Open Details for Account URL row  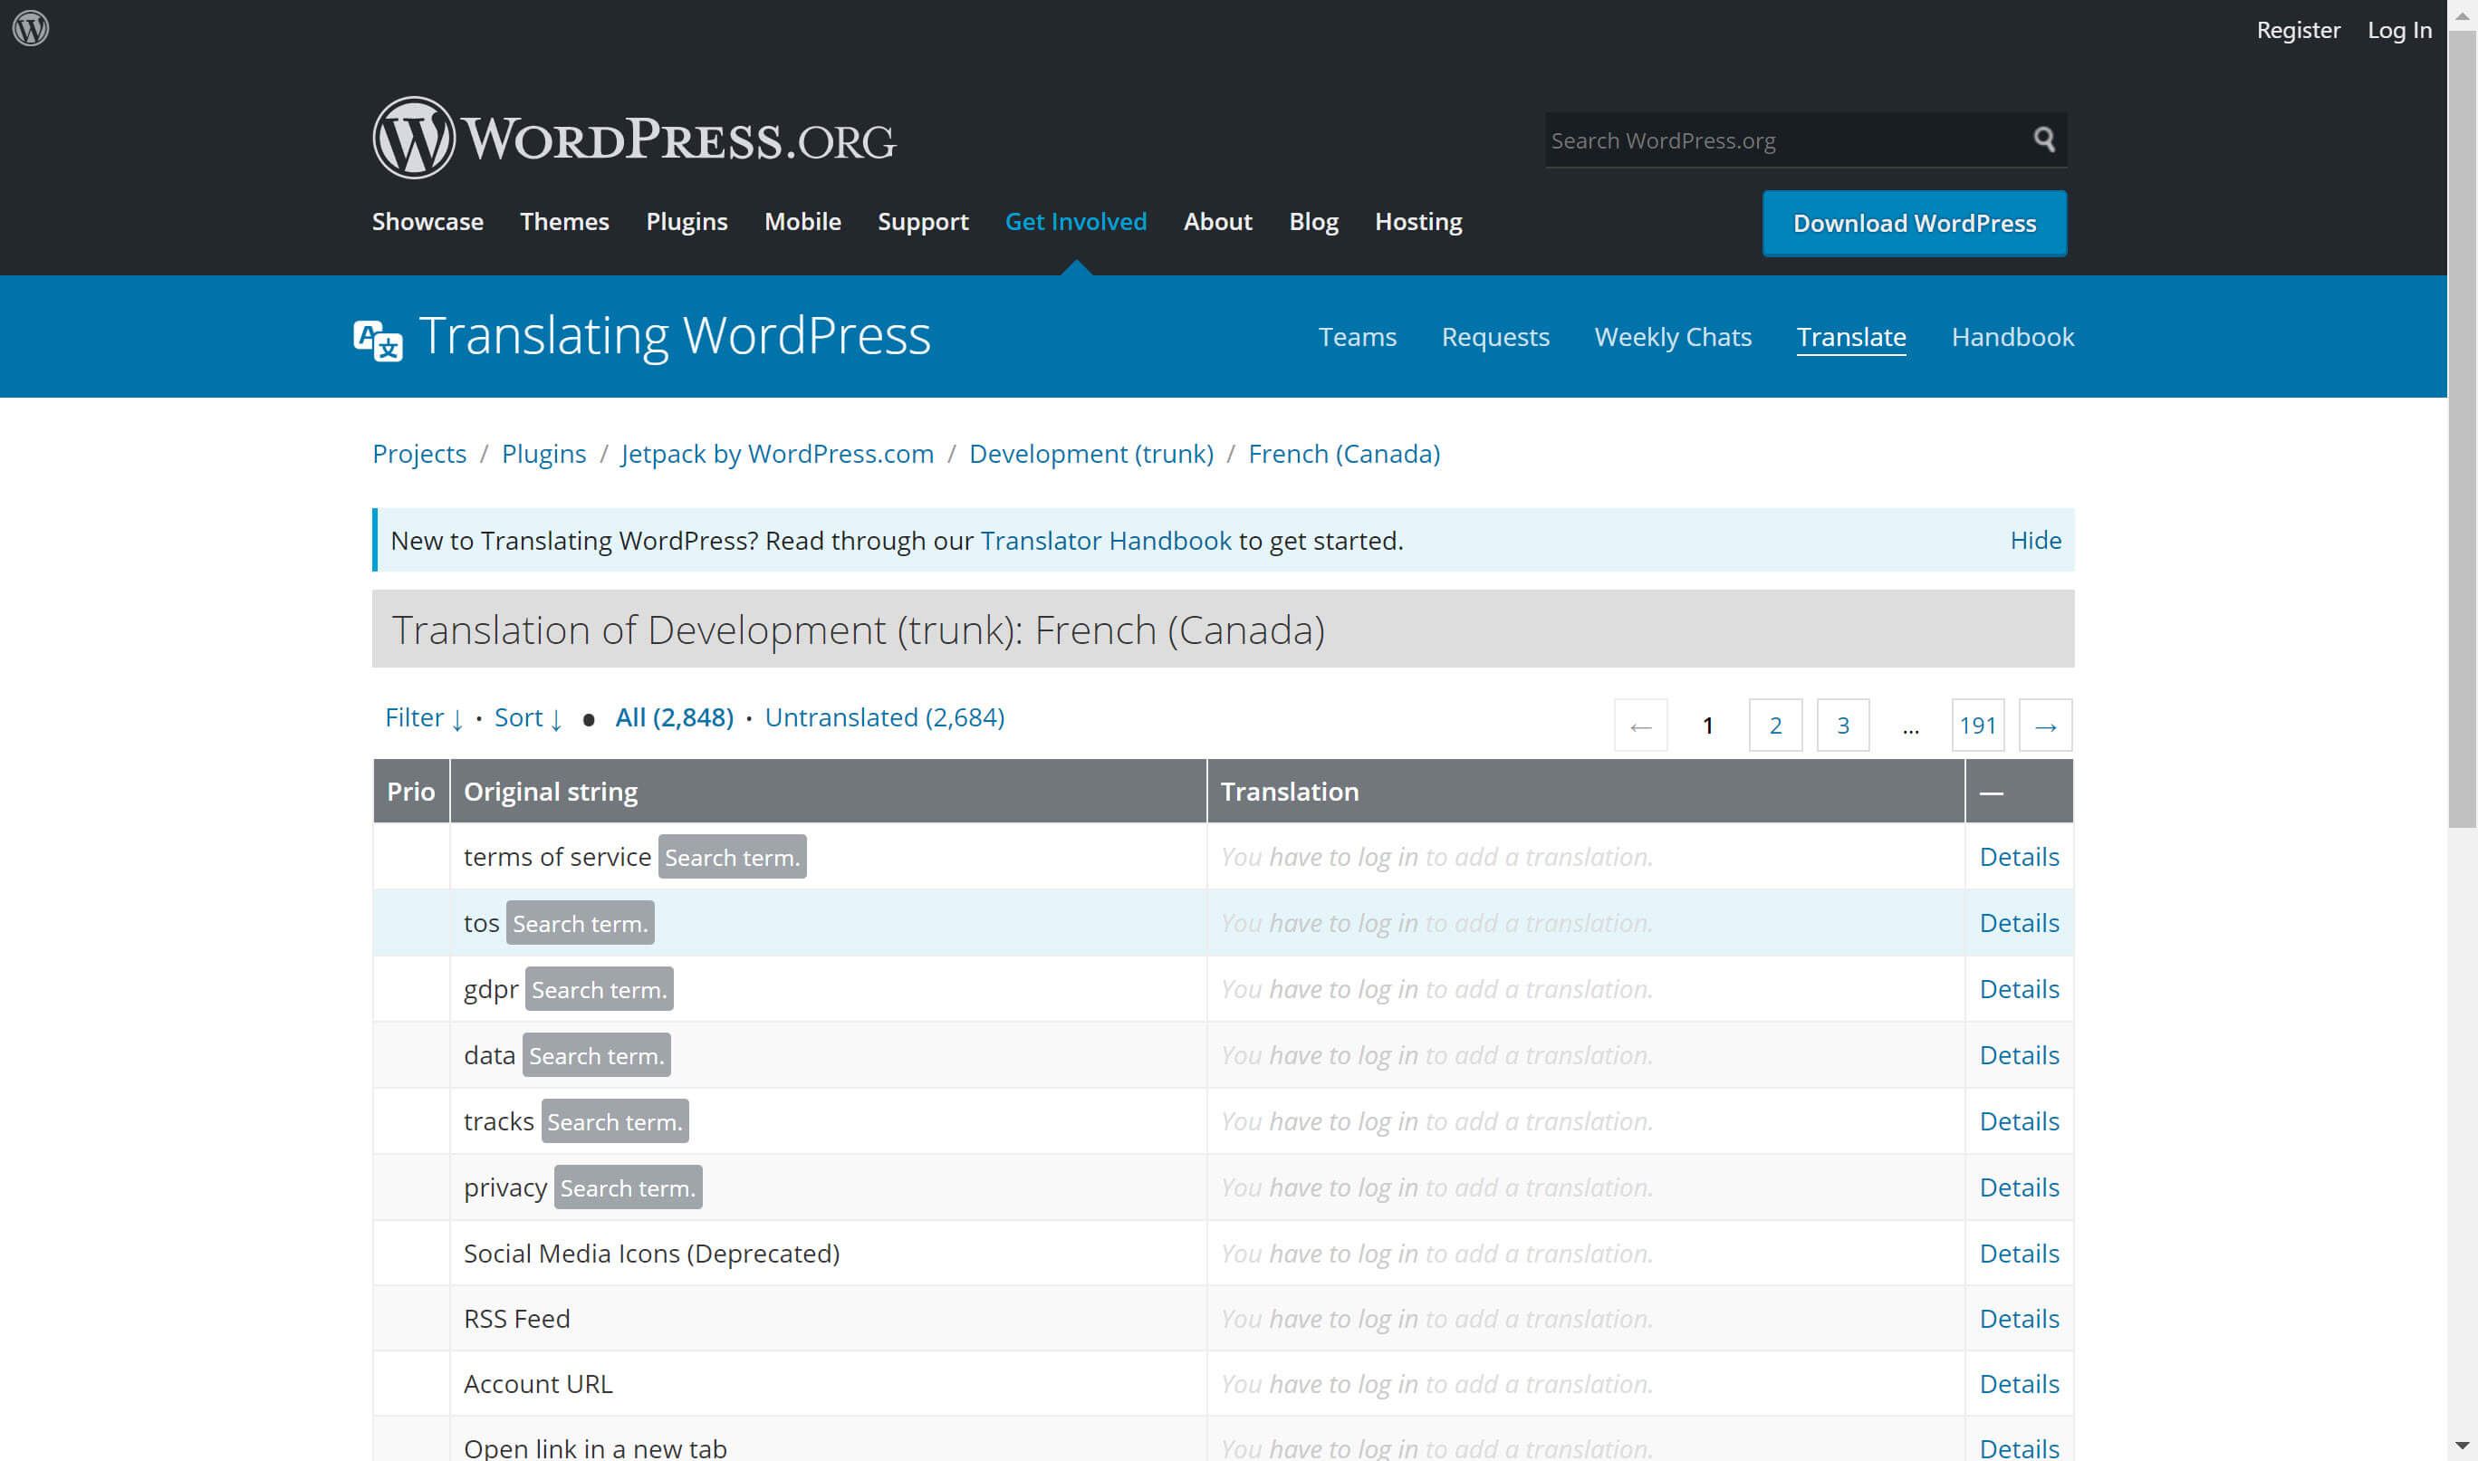coord(2019,1384)
